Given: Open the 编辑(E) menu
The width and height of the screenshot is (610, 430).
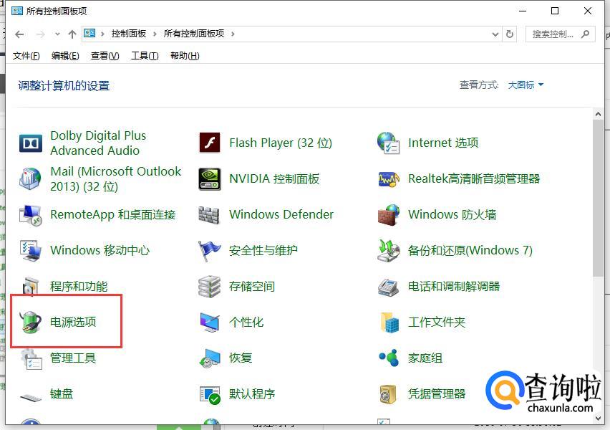Looking at the screenshot, I should [65, 56].
